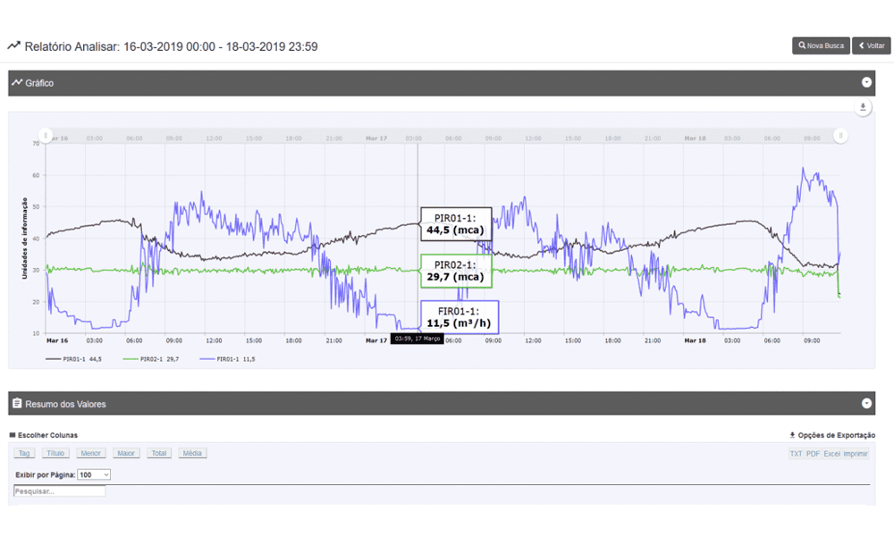Click the Nova Busca button
The image size is (894, 536).
[x=821, y=46]
